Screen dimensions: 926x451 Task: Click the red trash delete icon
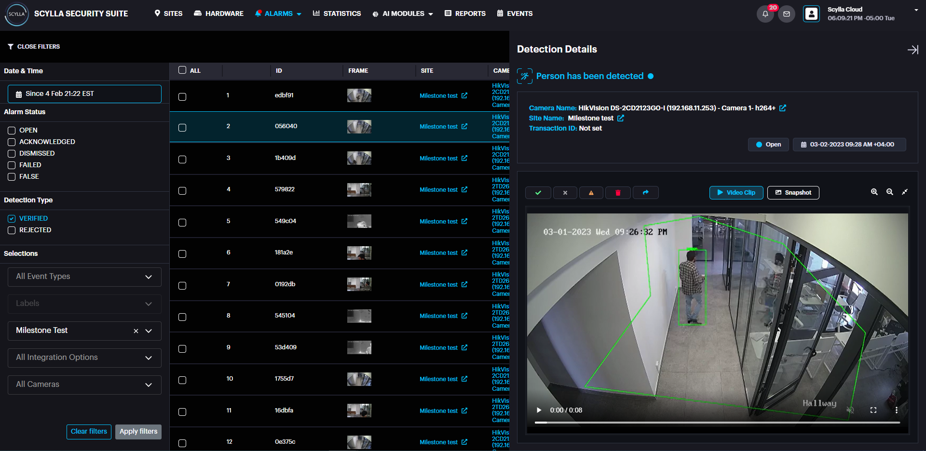pyautogui.click(x=618, y=193)
